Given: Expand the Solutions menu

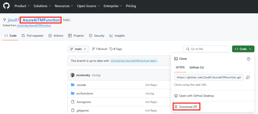Looking at the screenshot, I should [x=42, y=6].
